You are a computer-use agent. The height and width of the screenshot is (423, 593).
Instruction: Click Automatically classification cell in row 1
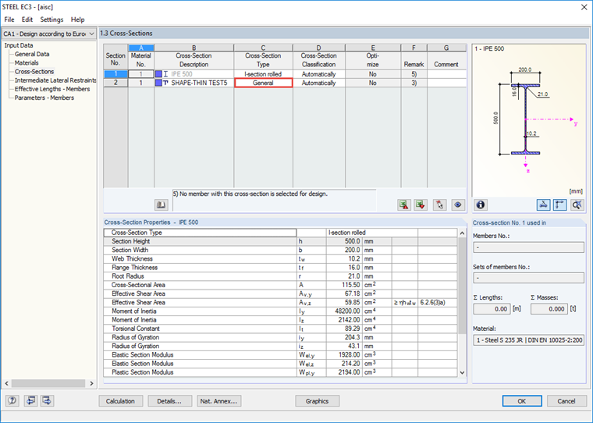319,74
